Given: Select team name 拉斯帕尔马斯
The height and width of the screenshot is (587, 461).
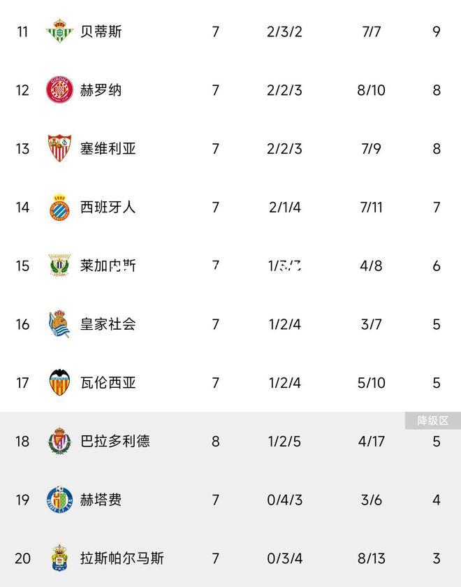Looking at the screenshot, I should tap(122, 558).
